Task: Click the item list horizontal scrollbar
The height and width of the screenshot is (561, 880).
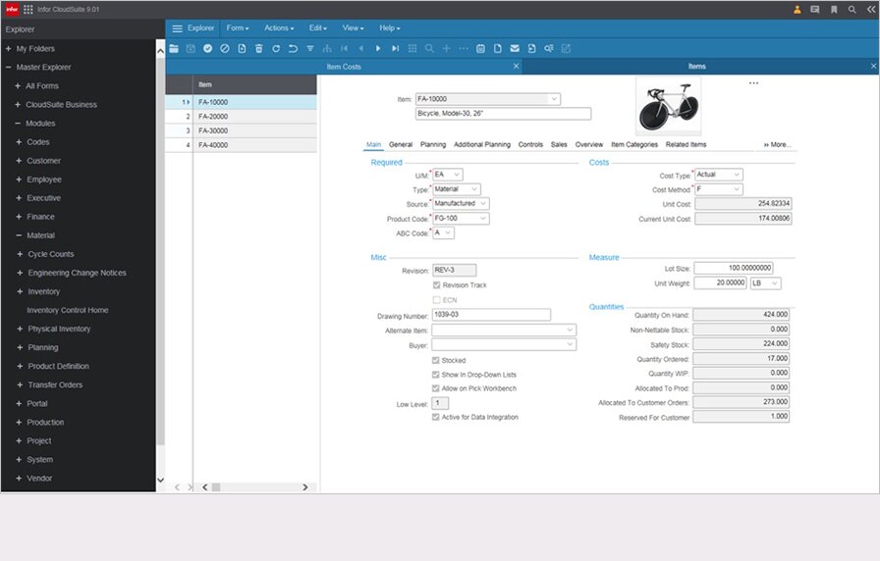Action: tap(255, 486)
